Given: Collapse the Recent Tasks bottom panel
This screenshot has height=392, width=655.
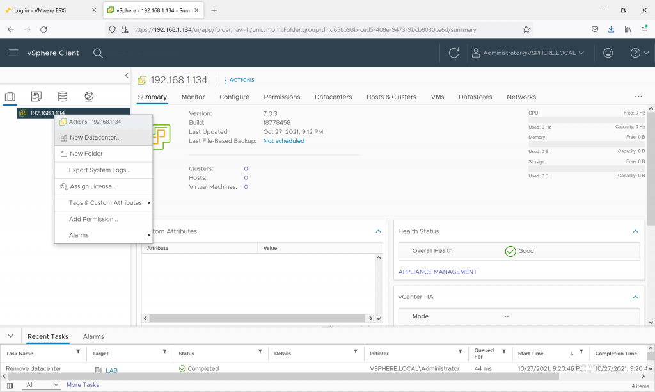Looking at the screenshot, I should point(10,336).
